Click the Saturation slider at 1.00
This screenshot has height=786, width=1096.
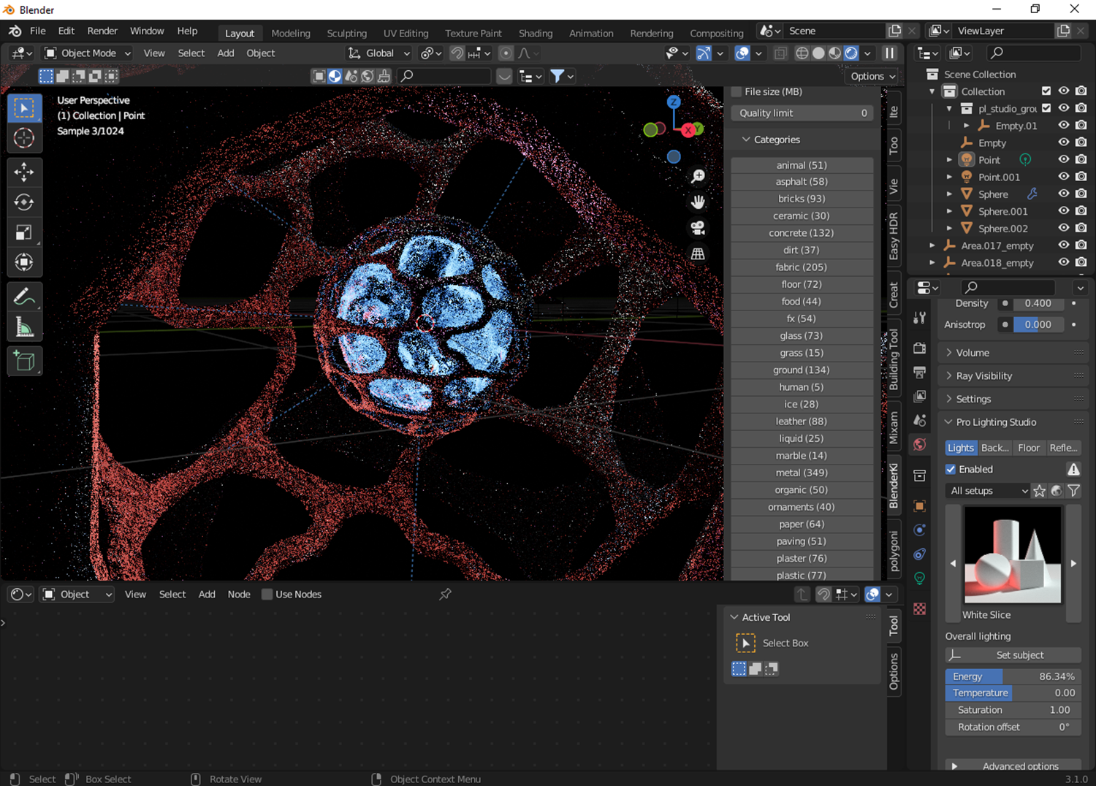pyautogui.click(x=1013, y=710)
